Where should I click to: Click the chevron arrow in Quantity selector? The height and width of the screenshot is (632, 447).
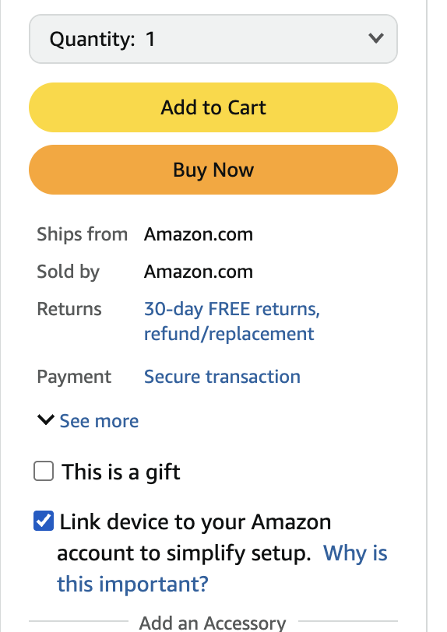(x=375, y=38)
